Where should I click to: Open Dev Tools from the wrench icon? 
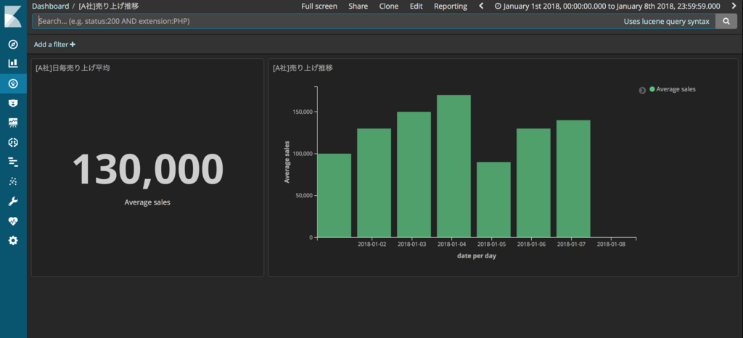pos(13,202)
